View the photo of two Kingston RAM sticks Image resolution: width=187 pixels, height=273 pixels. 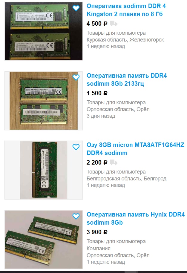tap(44, 31)
